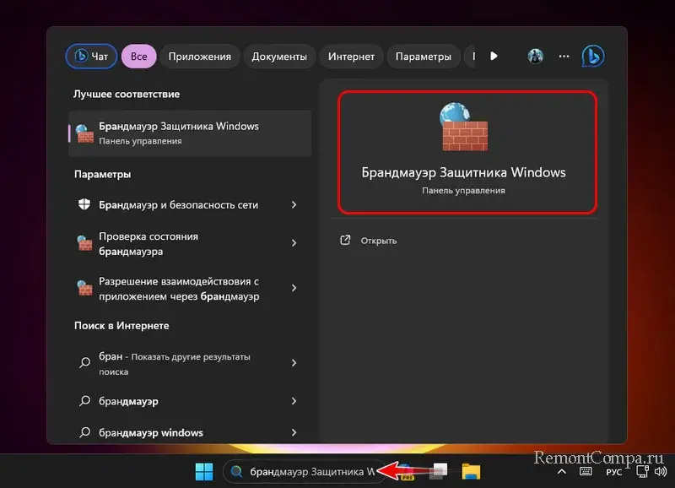
Task: Expand the брандмауэр windows suggestion chevron
Action: point(294,432)
